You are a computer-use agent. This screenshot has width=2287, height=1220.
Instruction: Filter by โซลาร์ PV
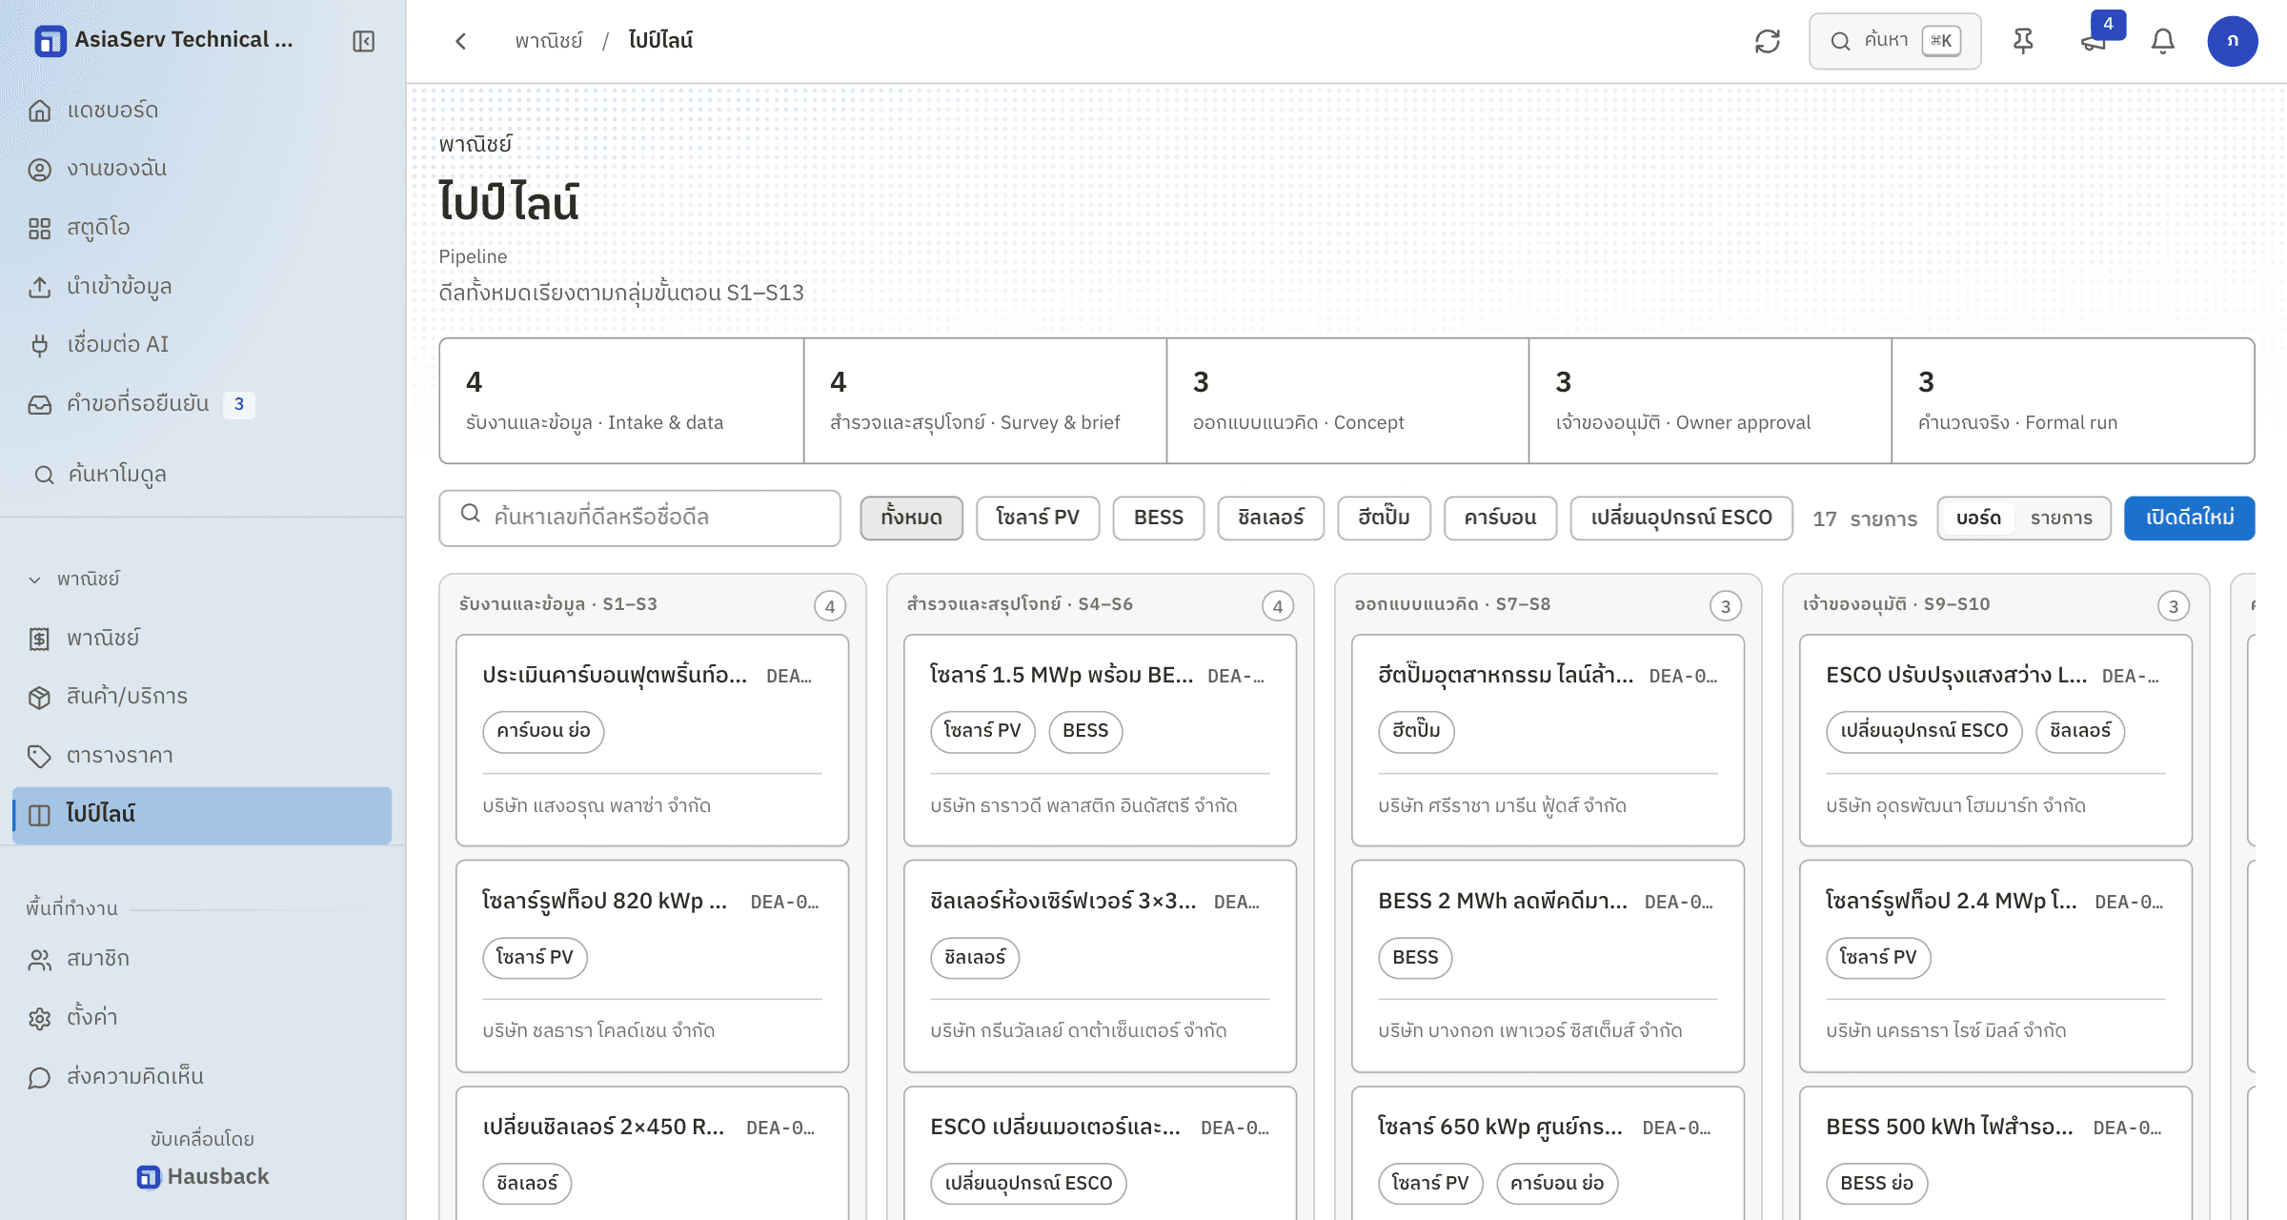[1038, 518]
